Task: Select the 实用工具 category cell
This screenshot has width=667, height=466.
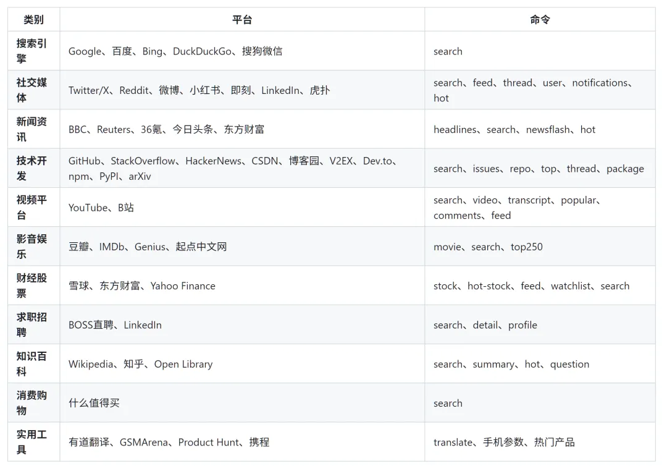Action: pyautogui.click(x=33, y=442)
